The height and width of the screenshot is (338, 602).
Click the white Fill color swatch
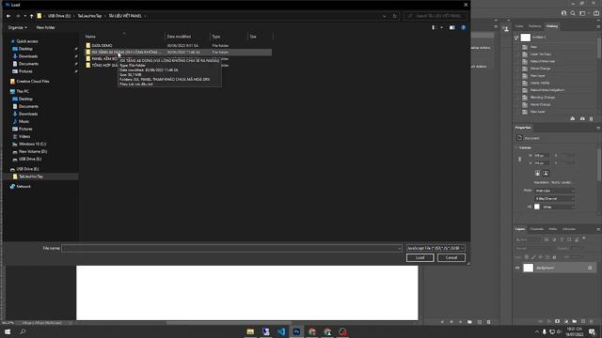click(537, 207)
